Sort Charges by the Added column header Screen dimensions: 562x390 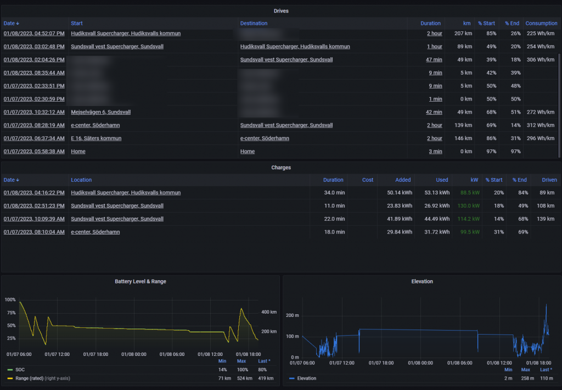pos(403,180)
